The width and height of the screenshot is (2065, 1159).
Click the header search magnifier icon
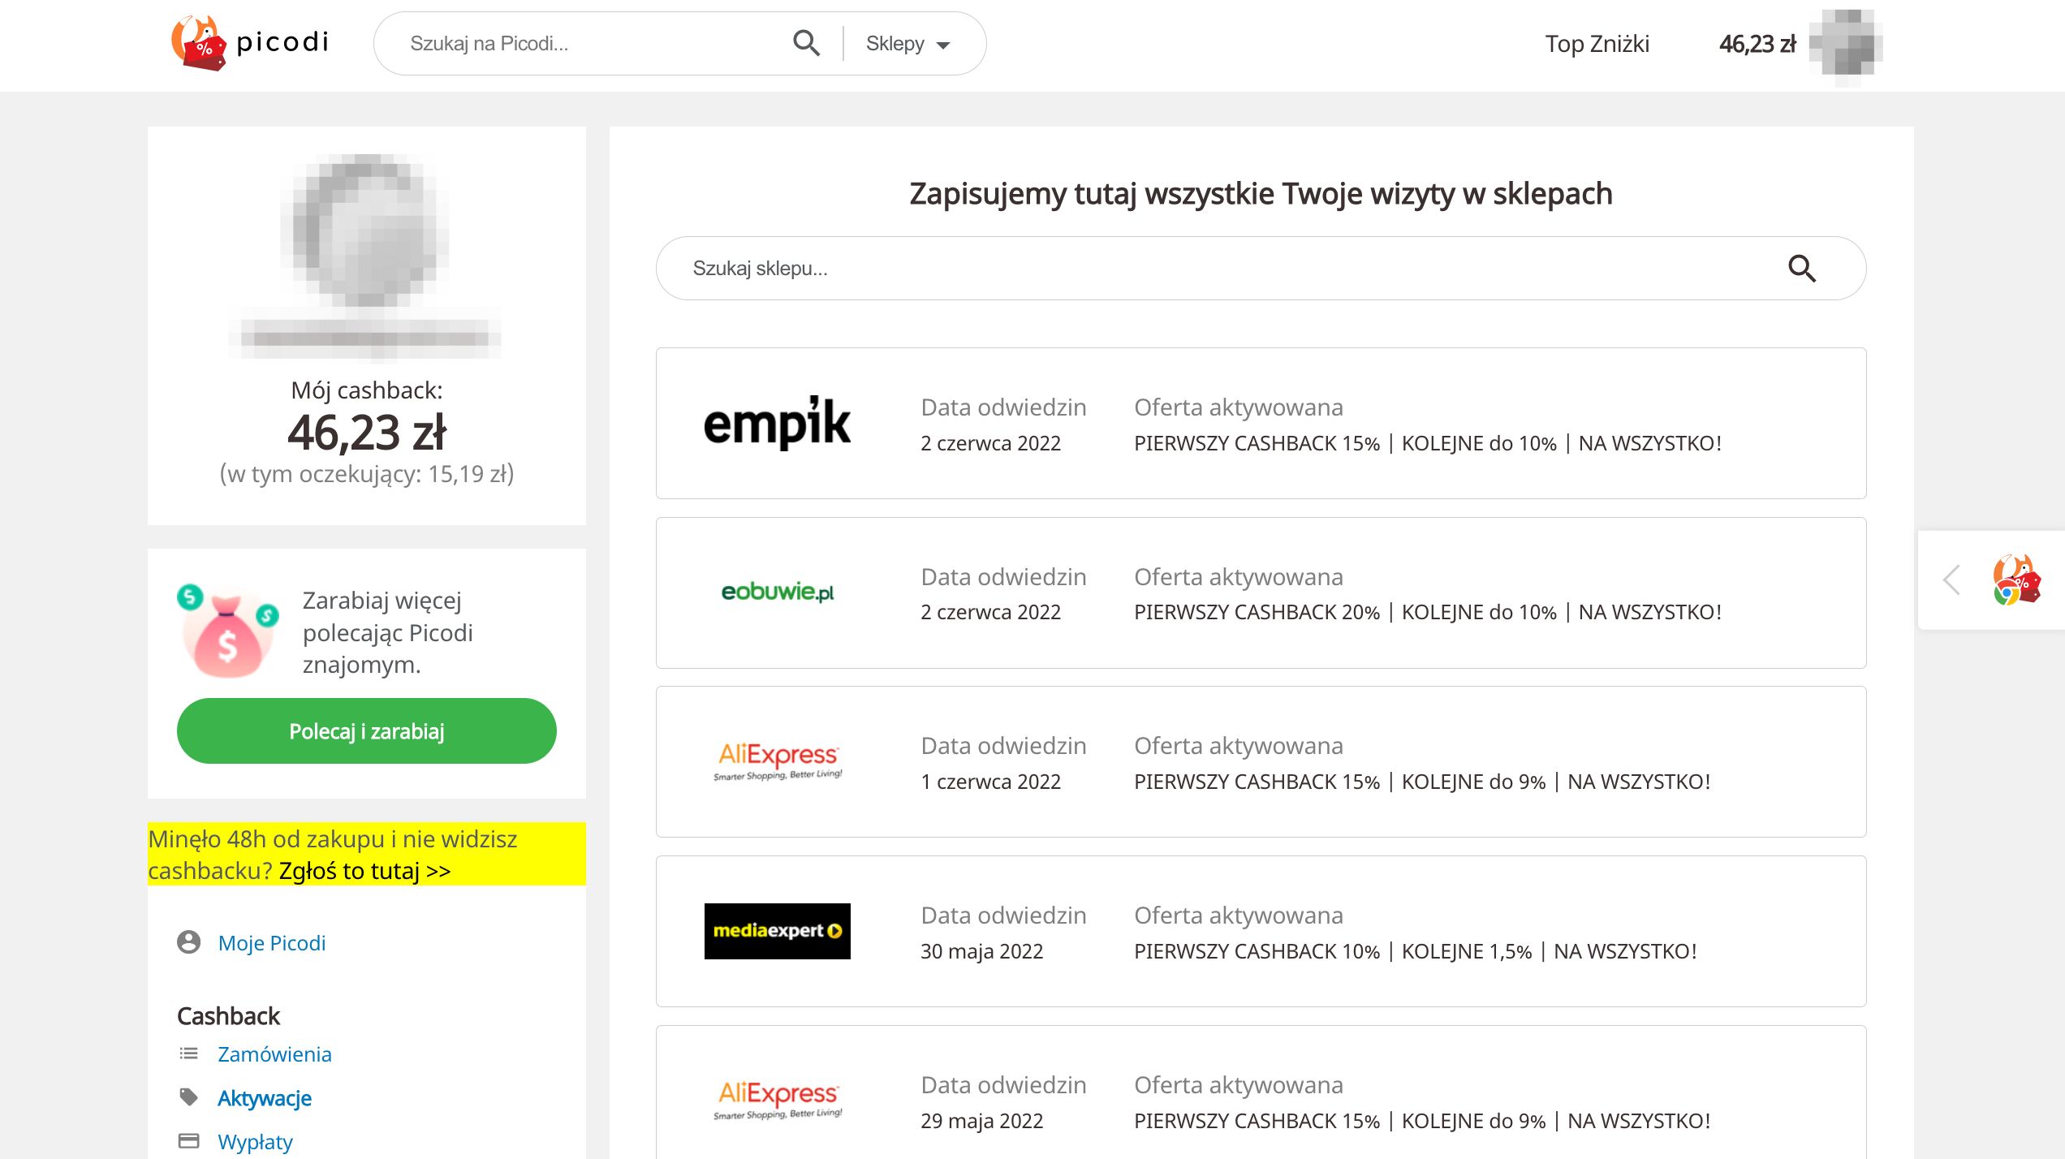(806, 43)
